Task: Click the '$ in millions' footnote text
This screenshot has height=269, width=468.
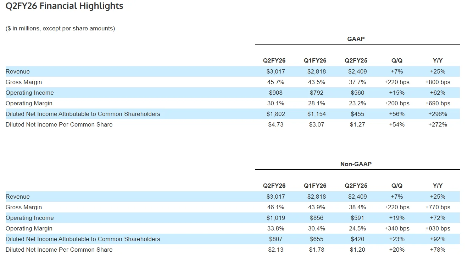Action: (x=60, y=28)
